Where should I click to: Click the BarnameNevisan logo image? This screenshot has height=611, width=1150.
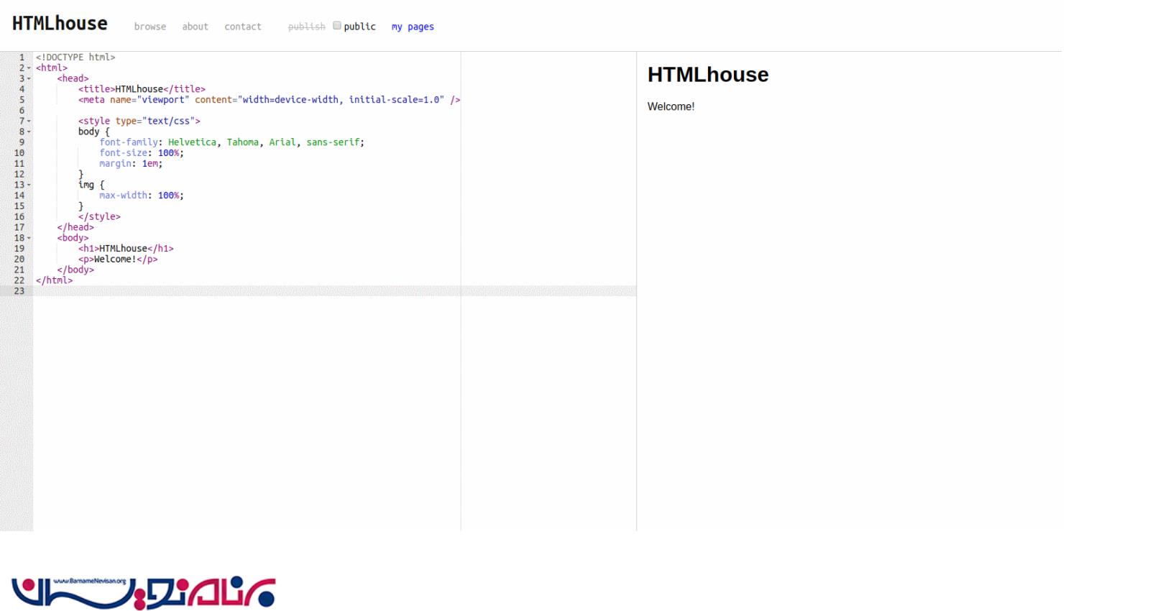pos(143,592)
